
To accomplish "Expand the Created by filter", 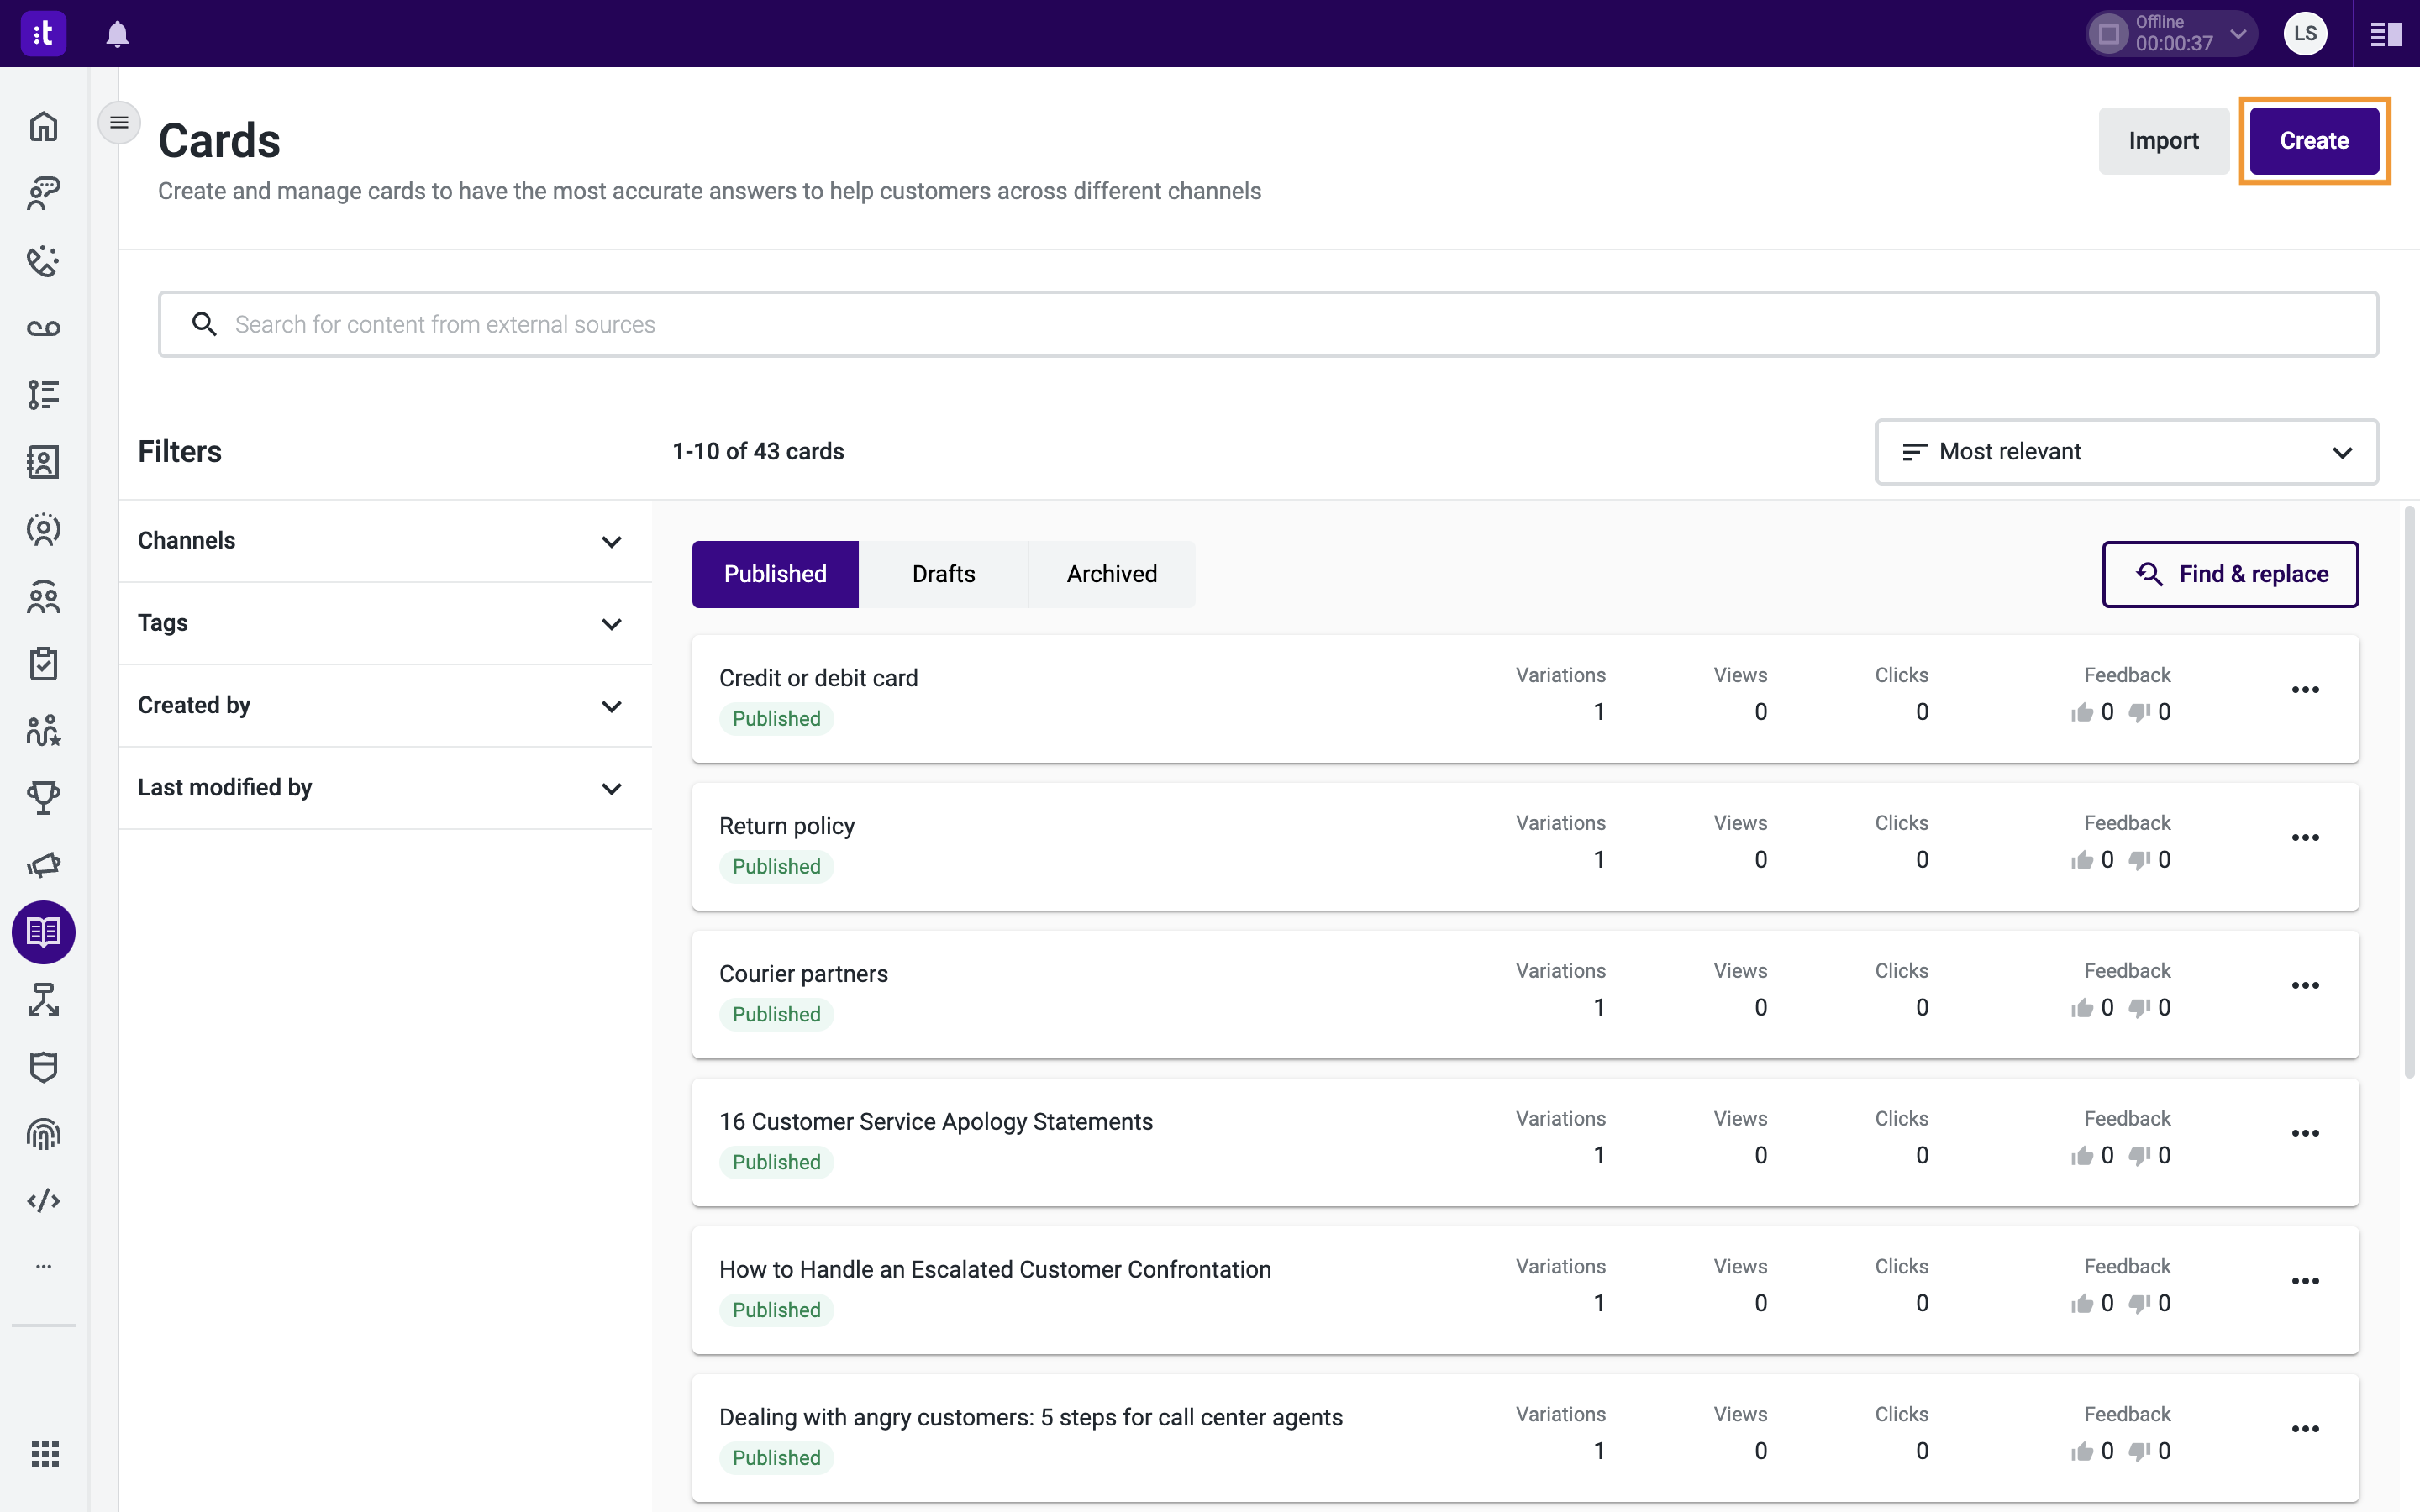I will coord(385,706).
